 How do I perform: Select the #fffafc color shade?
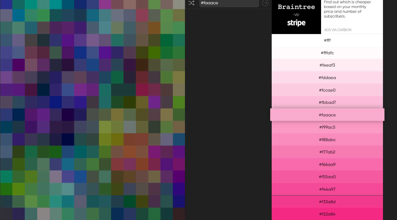point(327,53)
